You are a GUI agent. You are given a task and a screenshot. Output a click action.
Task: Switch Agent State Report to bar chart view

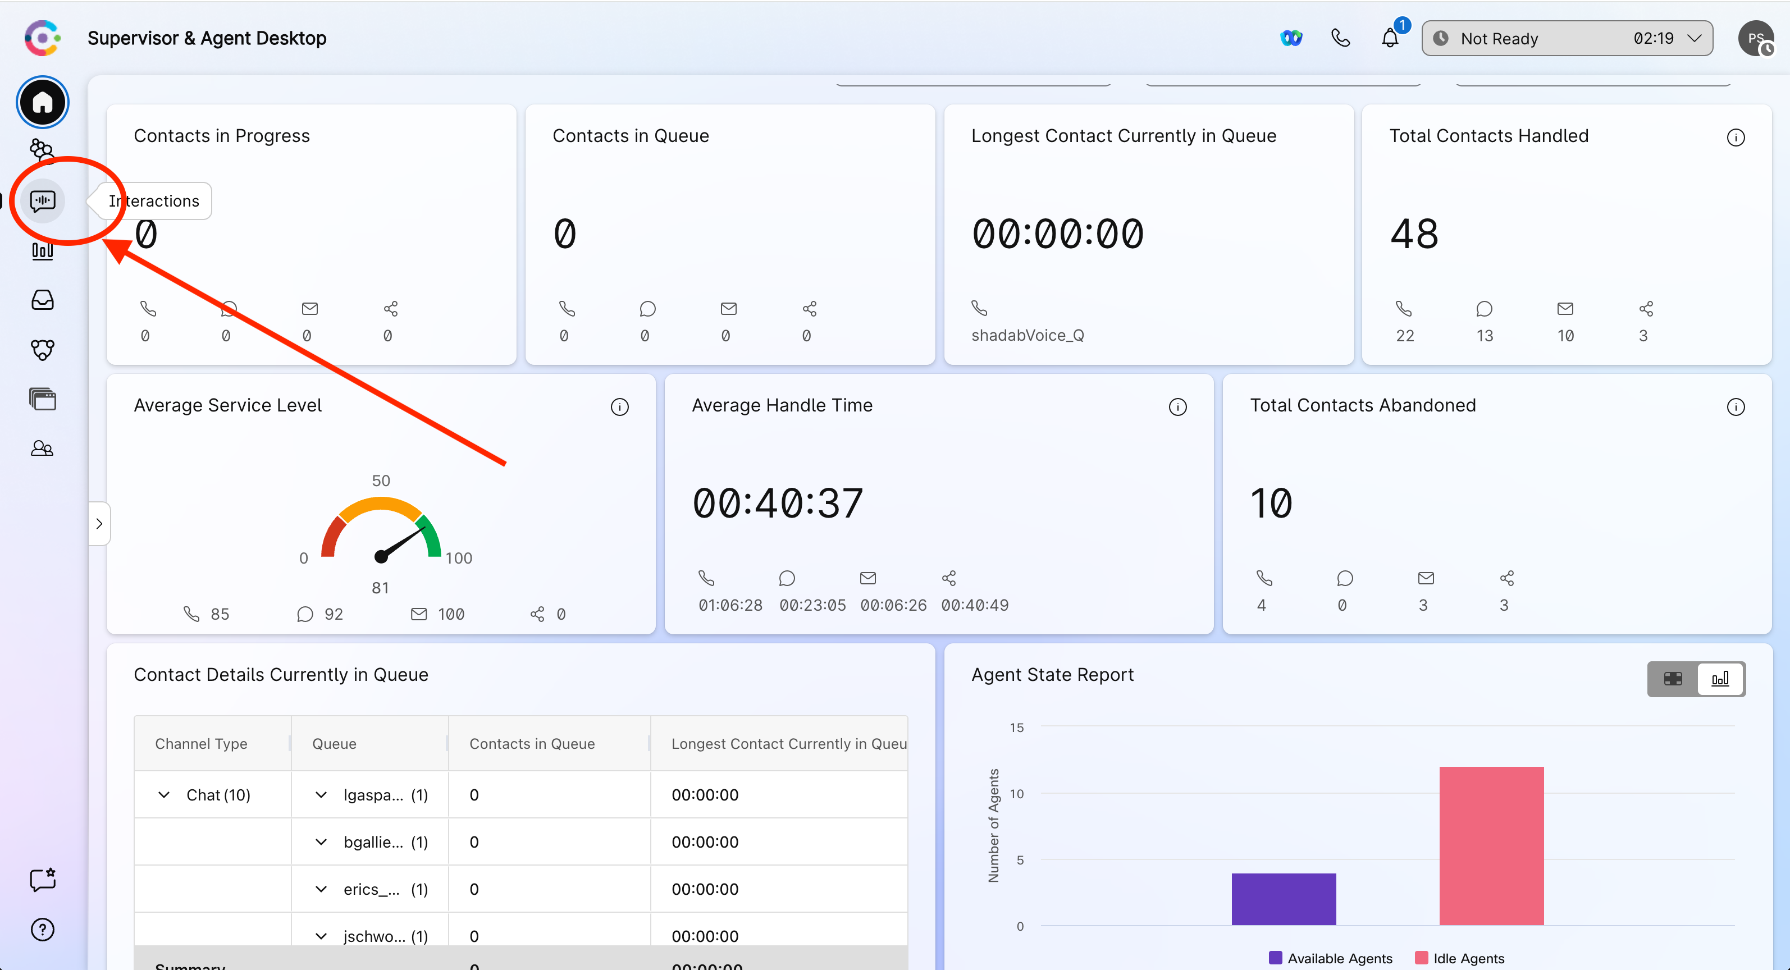[1720, 679]
